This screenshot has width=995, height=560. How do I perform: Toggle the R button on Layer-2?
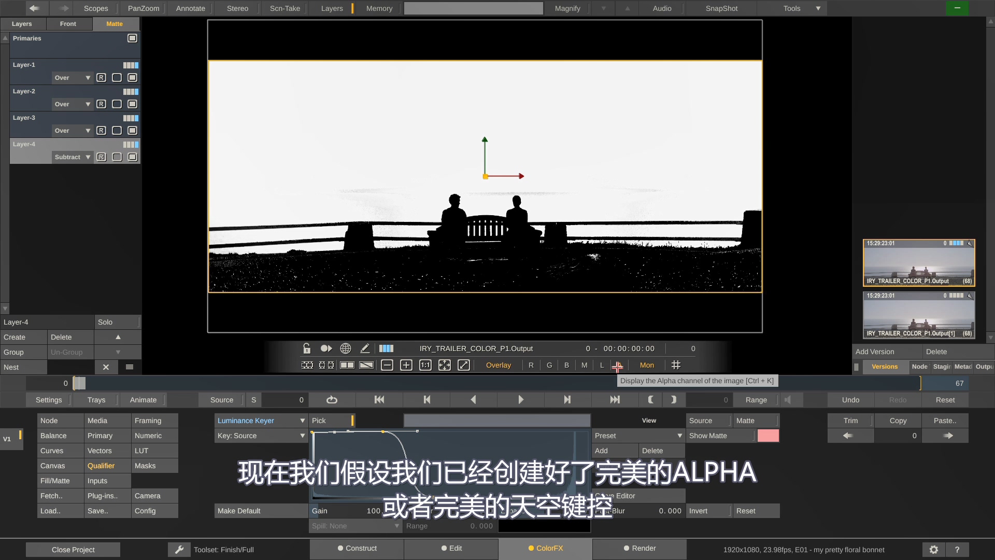[102, 104]
